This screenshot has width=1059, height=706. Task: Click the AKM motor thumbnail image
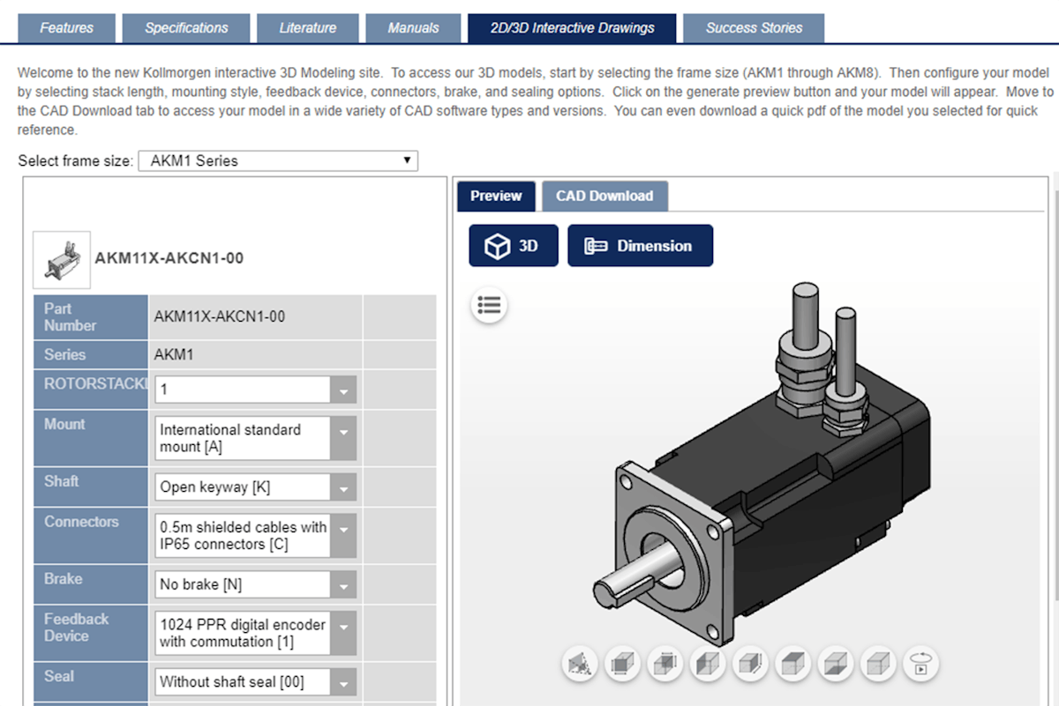62,258
